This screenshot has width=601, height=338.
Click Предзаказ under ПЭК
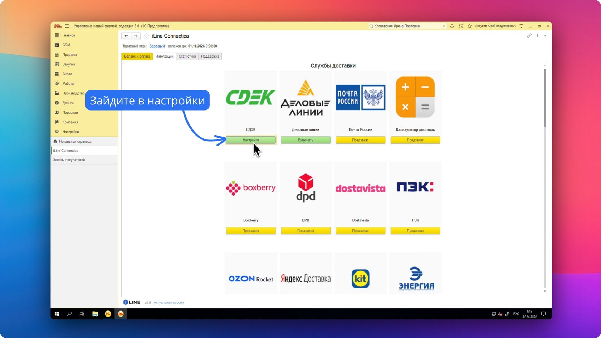(415, 231)
